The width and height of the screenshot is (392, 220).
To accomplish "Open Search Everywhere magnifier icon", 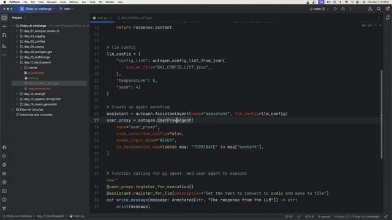I will [379, 9].
